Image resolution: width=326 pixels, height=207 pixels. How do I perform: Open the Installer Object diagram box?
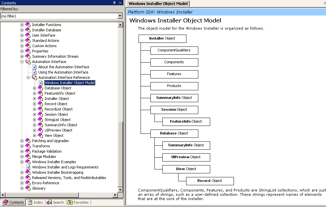click(x=162, y=39)
